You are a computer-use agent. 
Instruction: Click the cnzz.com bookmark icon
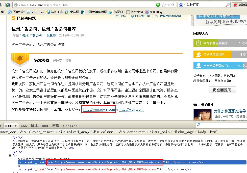click(28, 12)
